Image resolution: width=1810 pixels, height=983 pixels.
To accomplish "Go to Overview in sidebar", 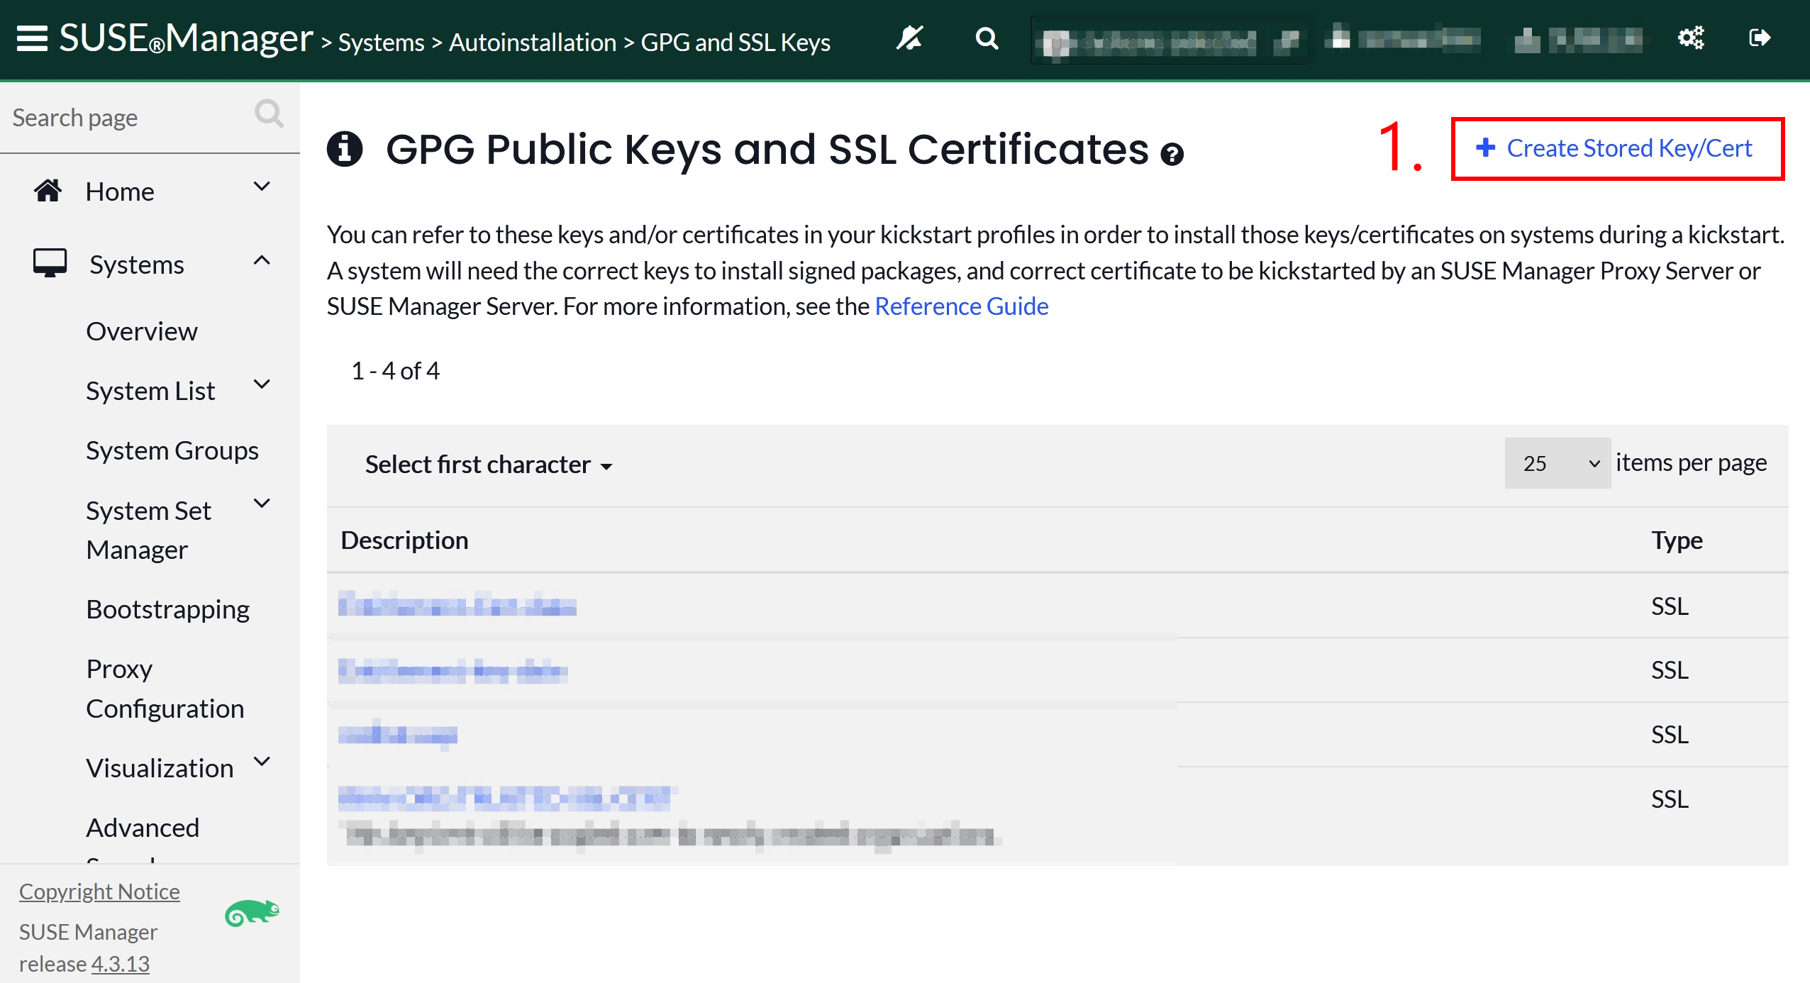I will (142, 331).
